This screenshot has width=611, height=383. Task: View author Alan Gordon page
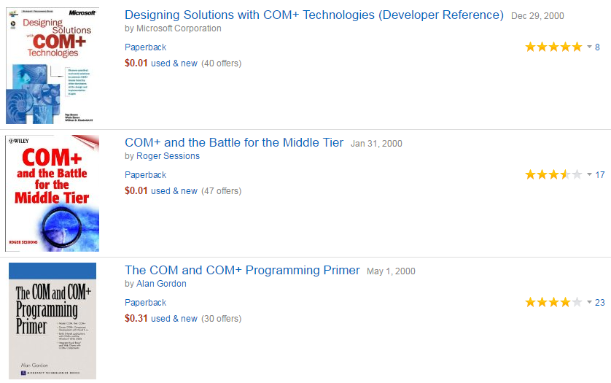(x=161, y=284)
